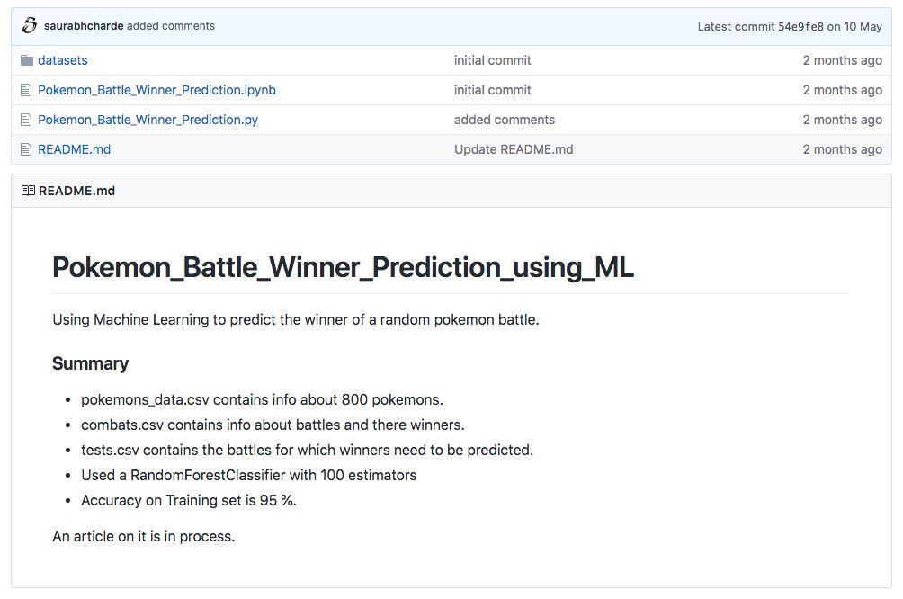Viewport: 903px width, 599px height.
Task: Open the 'added comments' latest commit message
Action: pos(171,26)
